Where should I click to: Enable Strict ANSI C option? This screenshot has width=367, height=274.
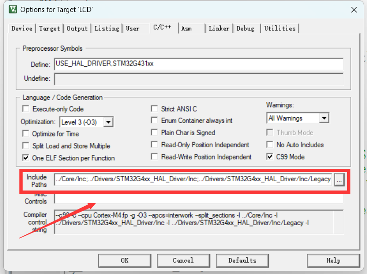point(154,109)
